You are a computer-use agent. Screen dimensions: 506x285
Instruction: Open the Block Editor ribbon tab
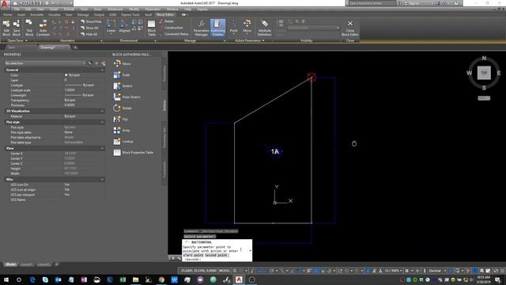pos(165,14)
